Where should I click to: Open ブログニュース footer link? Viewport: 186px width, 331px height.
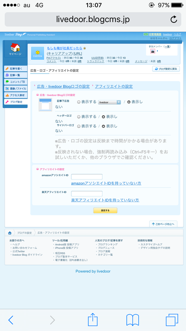tap(106, 248)
